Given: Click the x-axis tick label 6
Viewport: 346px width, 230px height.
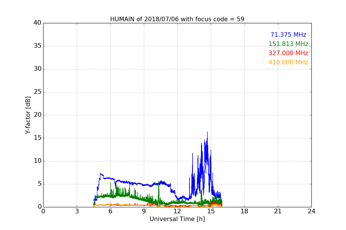Looking at the screenshot, I should [110, 211].
